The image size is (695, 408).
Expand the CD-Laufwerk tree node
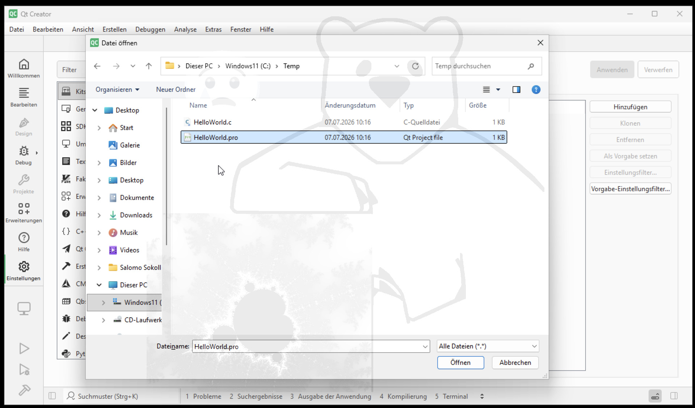click(x=104, y=320)
